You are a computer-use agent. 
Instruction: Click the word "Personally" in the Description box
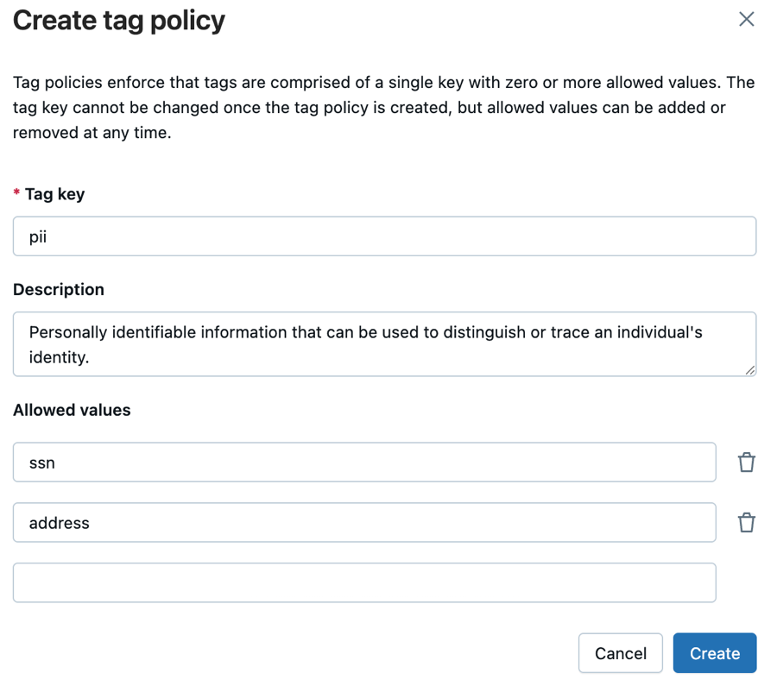(69, 332)
